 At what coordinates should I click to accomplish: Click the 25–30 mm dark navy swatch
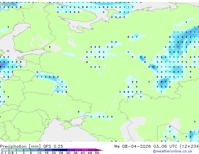click(63, 150)
